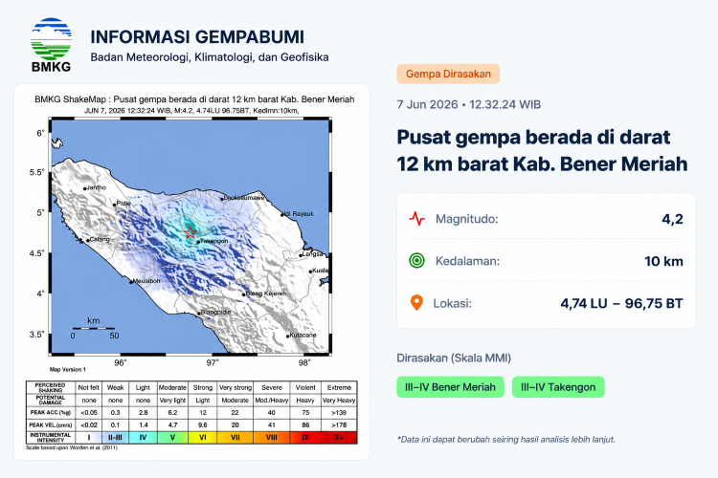Click the data disclaimer footnote
The image size is (718, 478).
coord(505,440)
